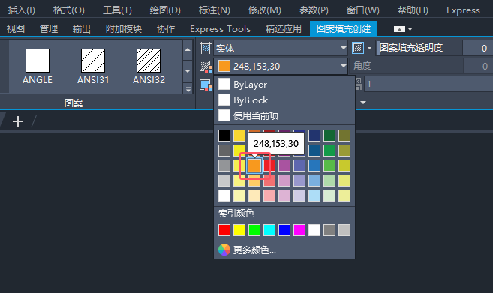Select the ANSI31 hatch pattern

pyautogui.click(x=93, y=66)
